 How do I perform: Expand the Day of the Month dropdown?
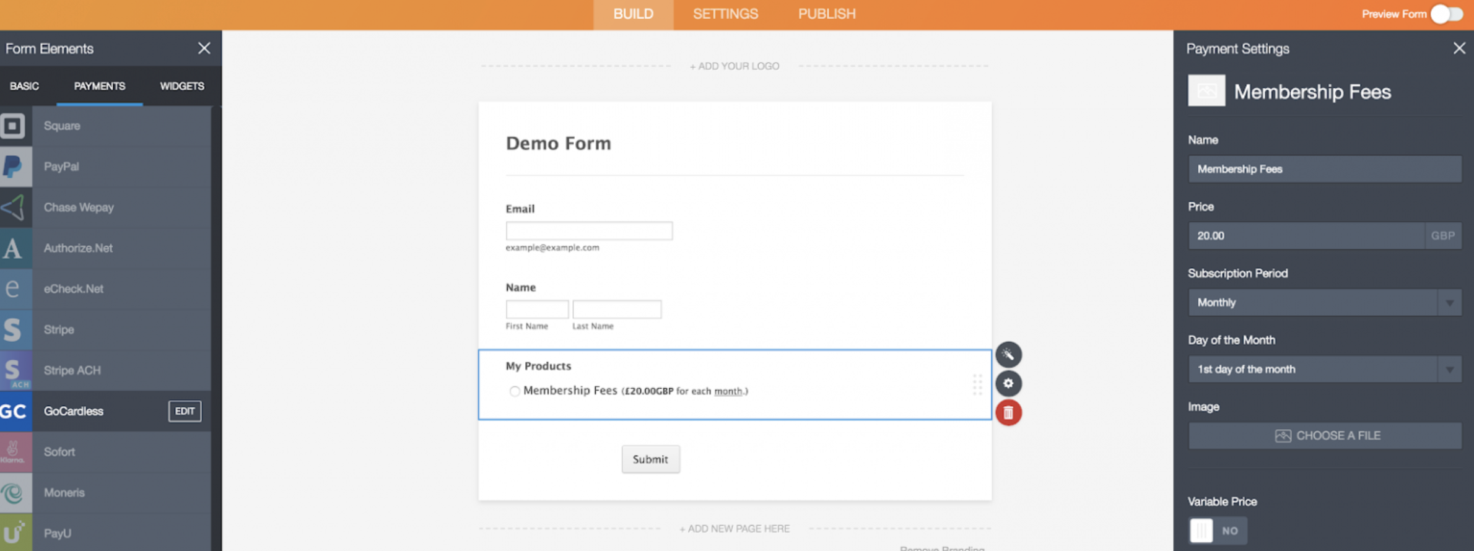pyautogui.click(x=1324, y=370)
